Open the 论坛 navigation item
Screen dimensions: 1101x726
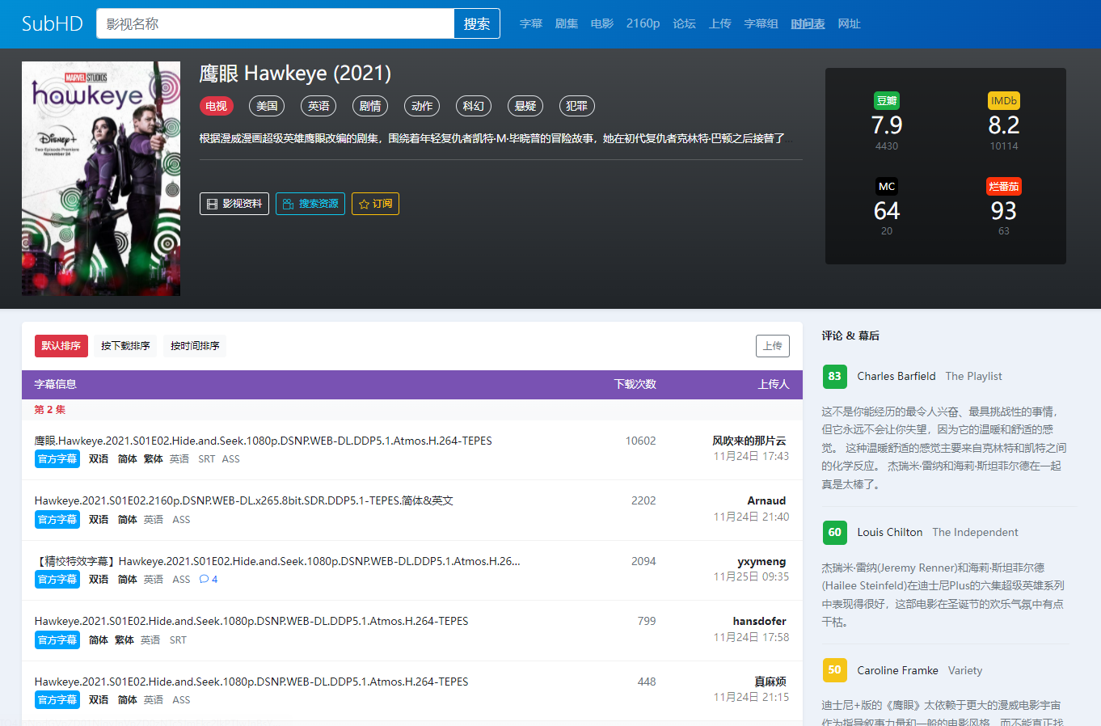click(685, 23)
